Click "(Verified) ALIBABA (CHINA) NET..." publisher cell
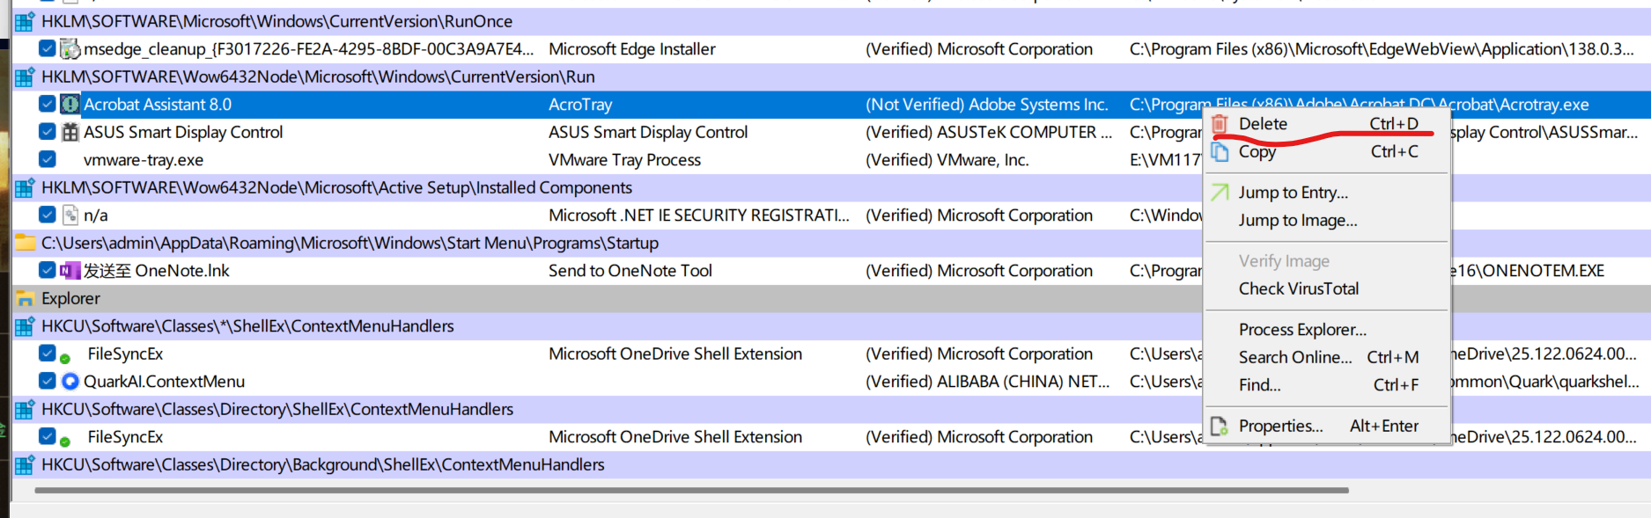 click(x=988, y=382)
